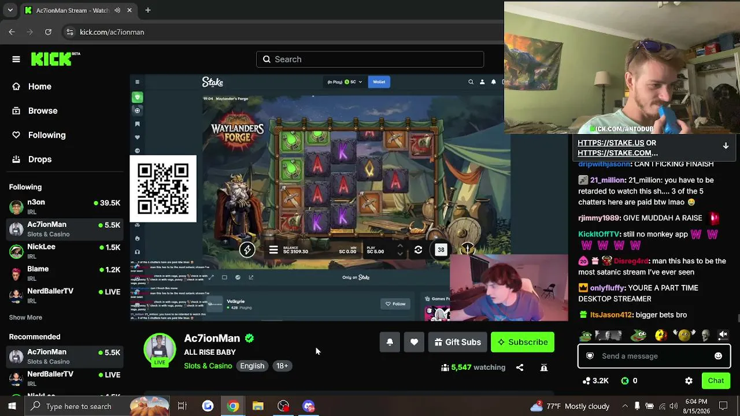The height and width of the screenshot is (416, 740).
Task: Mute audio on the Ac7ionMan browser tab
Action: [117, 10]
